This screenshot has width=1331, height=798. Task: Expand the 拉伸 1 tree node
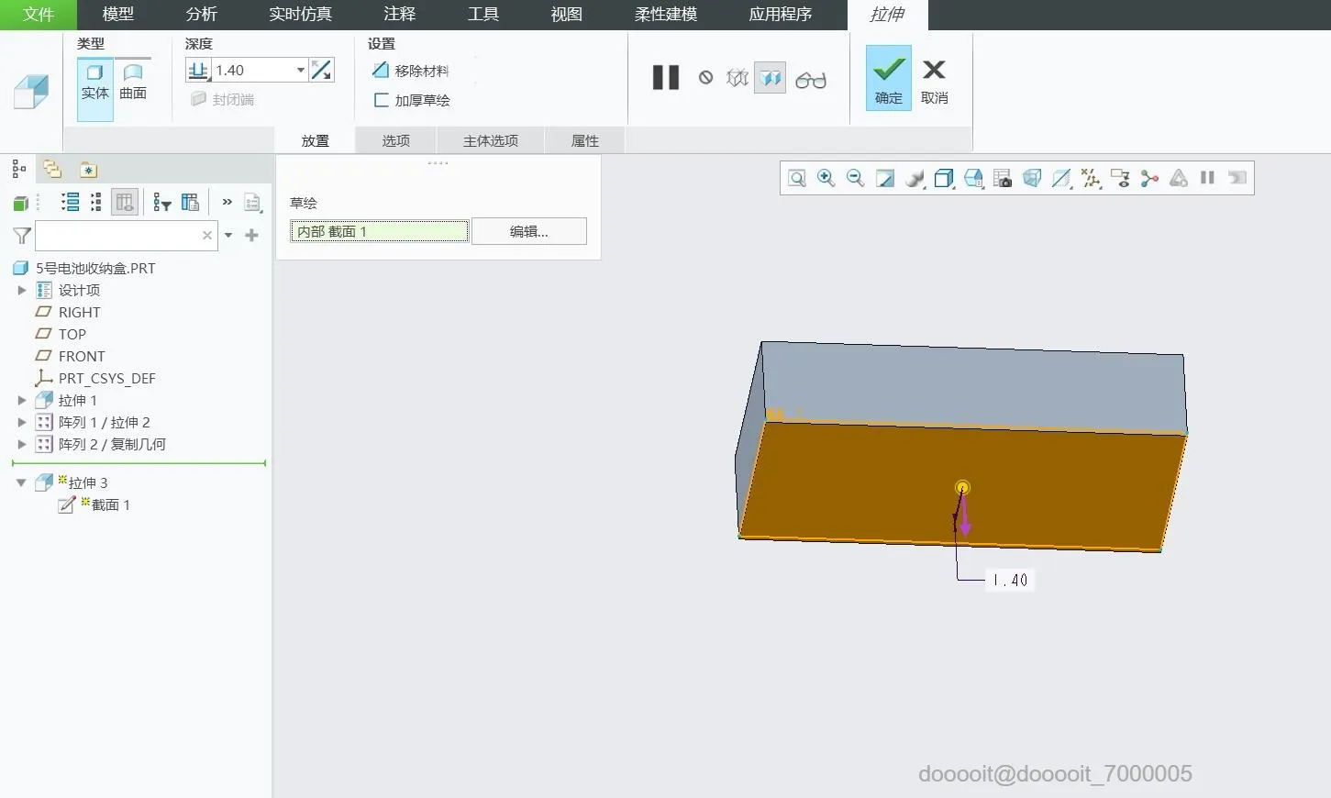(22, 400)
